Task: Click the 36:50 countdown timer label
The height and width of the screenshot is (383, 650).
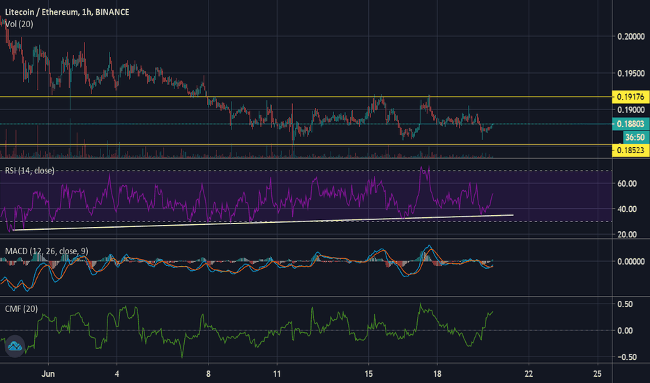Action: 636,137
